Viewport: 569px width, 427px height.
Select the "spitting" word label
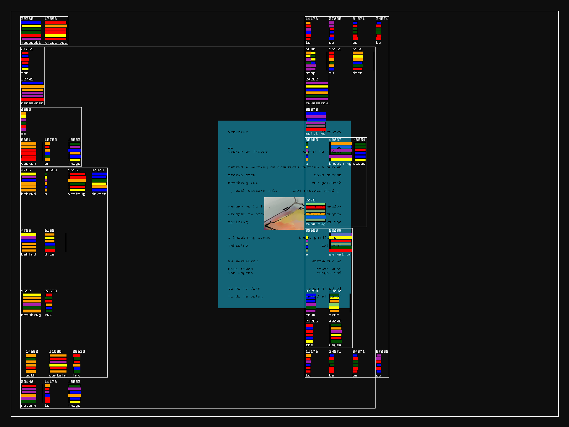tap(315, 134)
